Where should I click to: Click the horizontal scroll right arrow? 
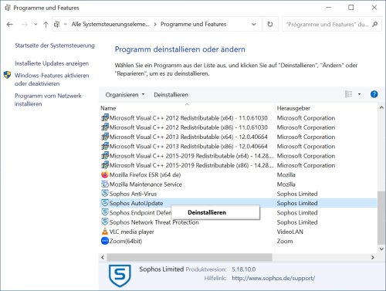tap(373, 257)
